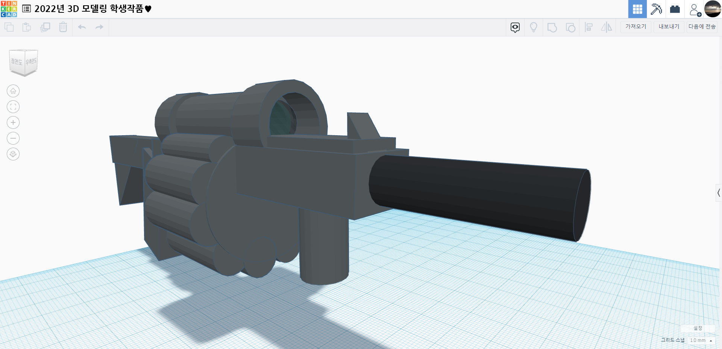This screenshot has height=349, width=722.
Task: Open the design list icon beside title
Action: tap(26, 9)
